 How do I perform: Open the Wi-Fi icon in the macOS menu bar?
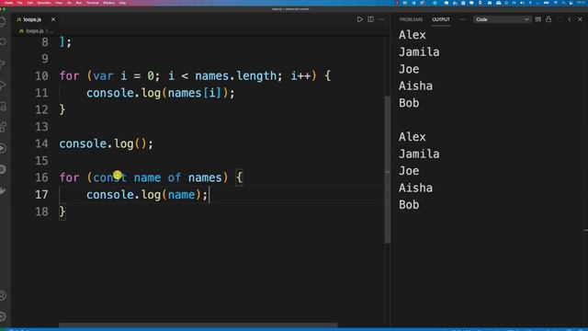(555, 3)
